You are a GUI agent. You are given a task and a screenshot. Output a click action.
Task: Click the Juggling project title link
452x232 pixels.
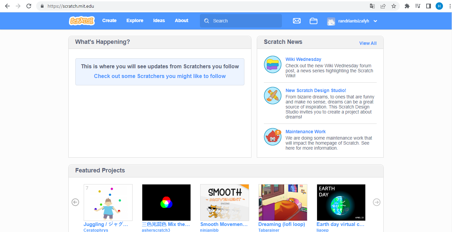(x=106, y=224)
